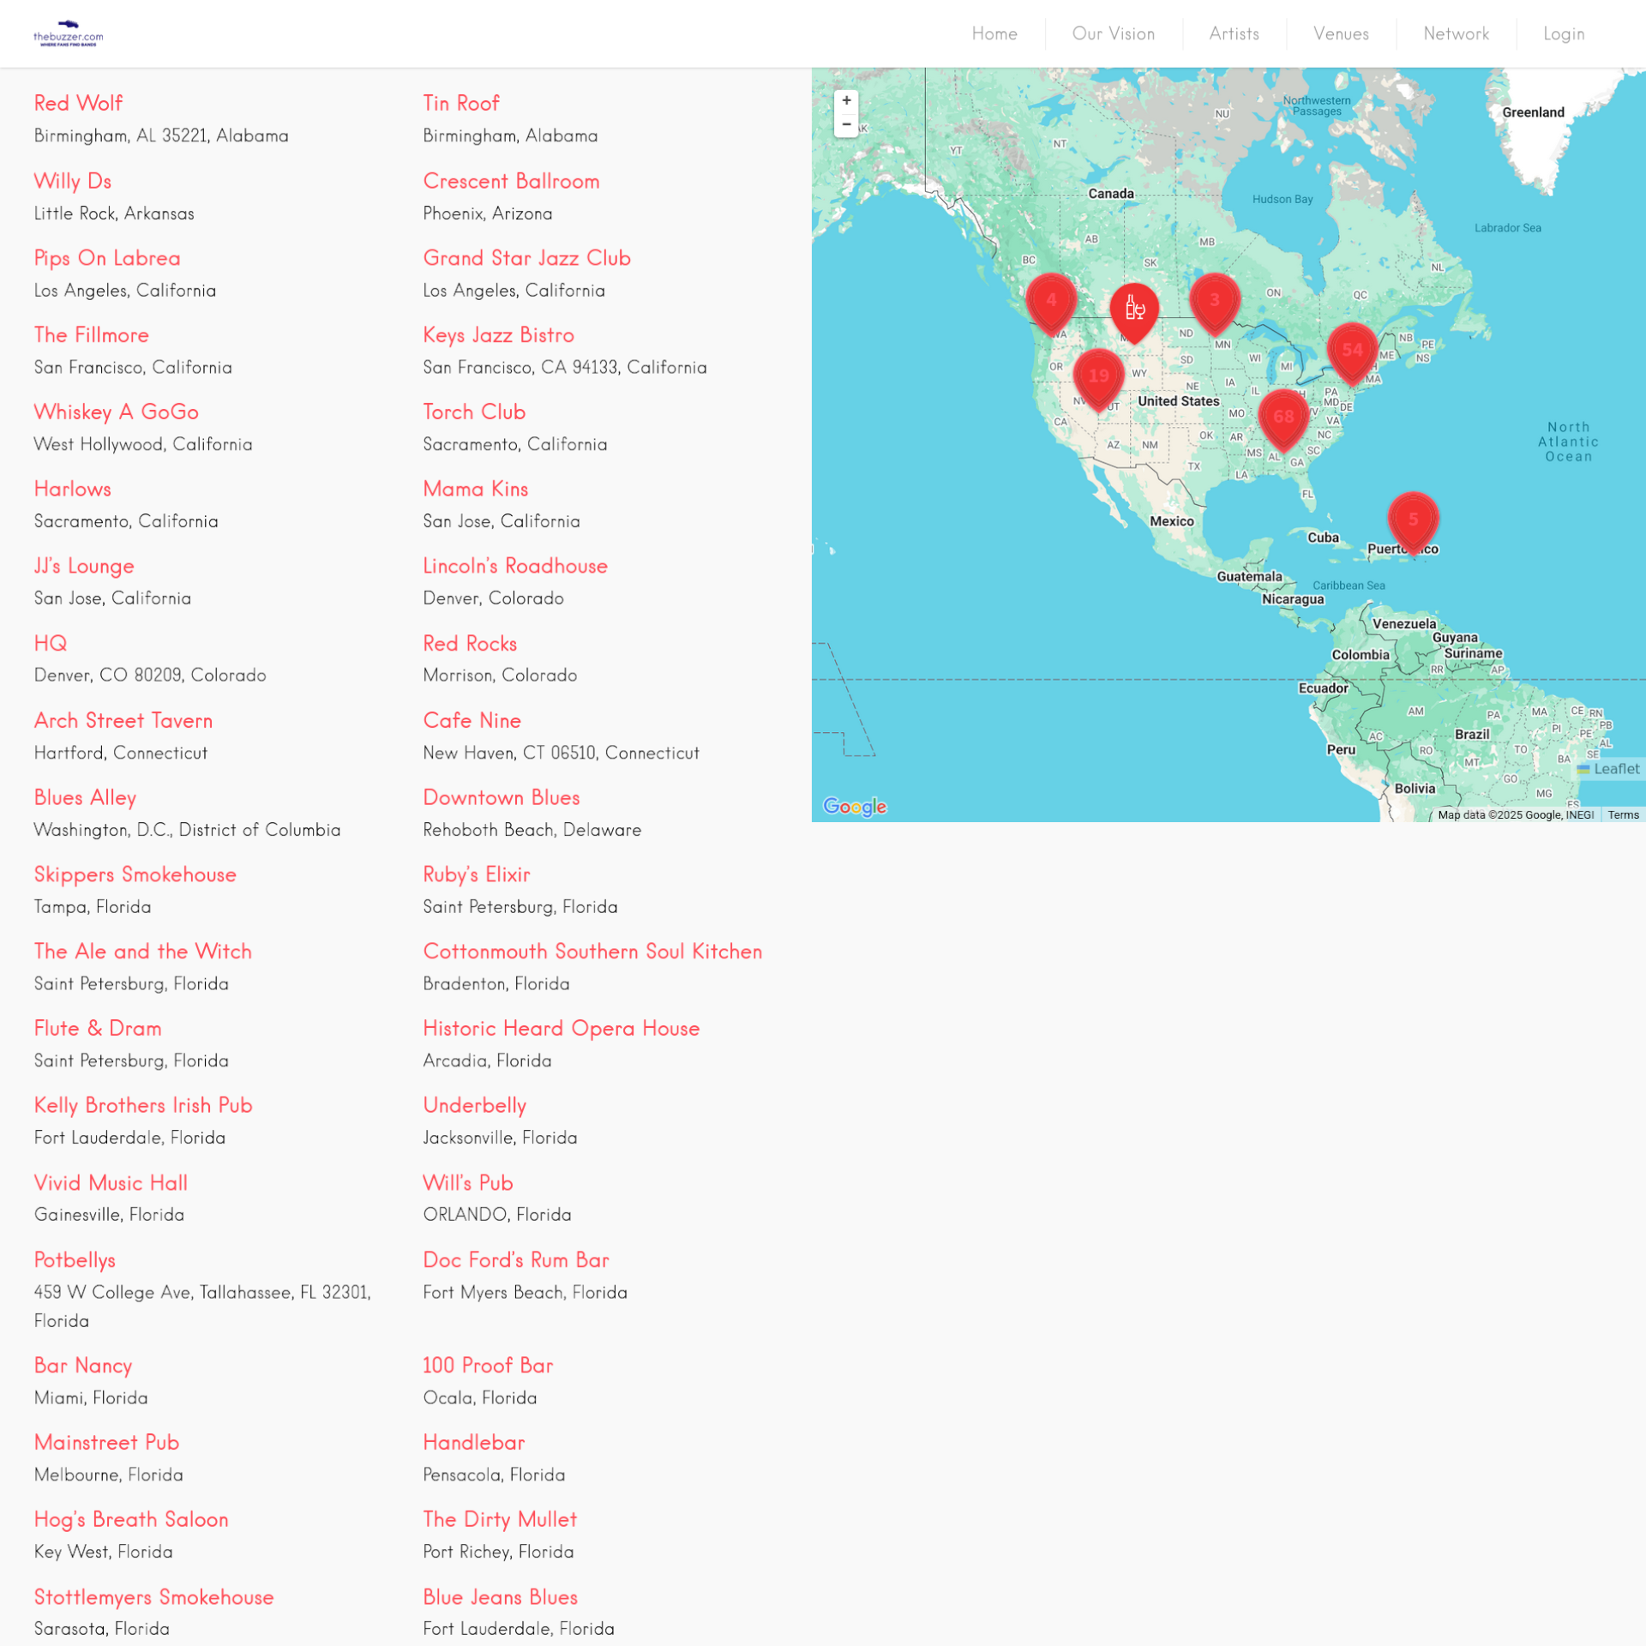The width and height of the screenshot is (1646, 1646).
Task: Click the Login menu item
Action: (1564, 34)
